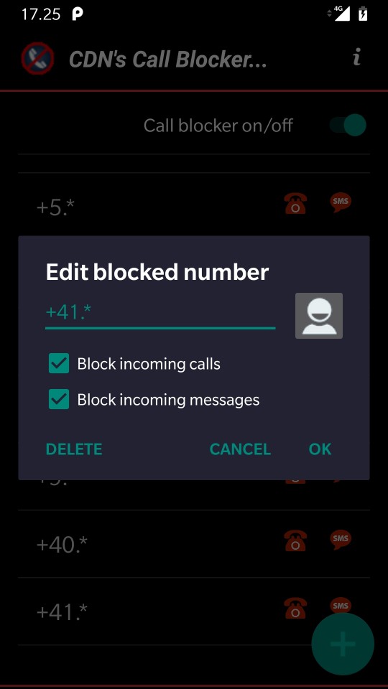388x689 pixels.
Task: Tap the SMS icon on the +40.* row
Action: pos(341,540)
